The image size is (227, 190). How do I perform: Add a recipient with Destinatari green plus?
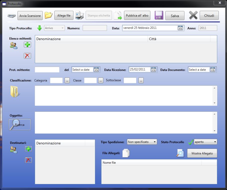[x=29, y=149]
